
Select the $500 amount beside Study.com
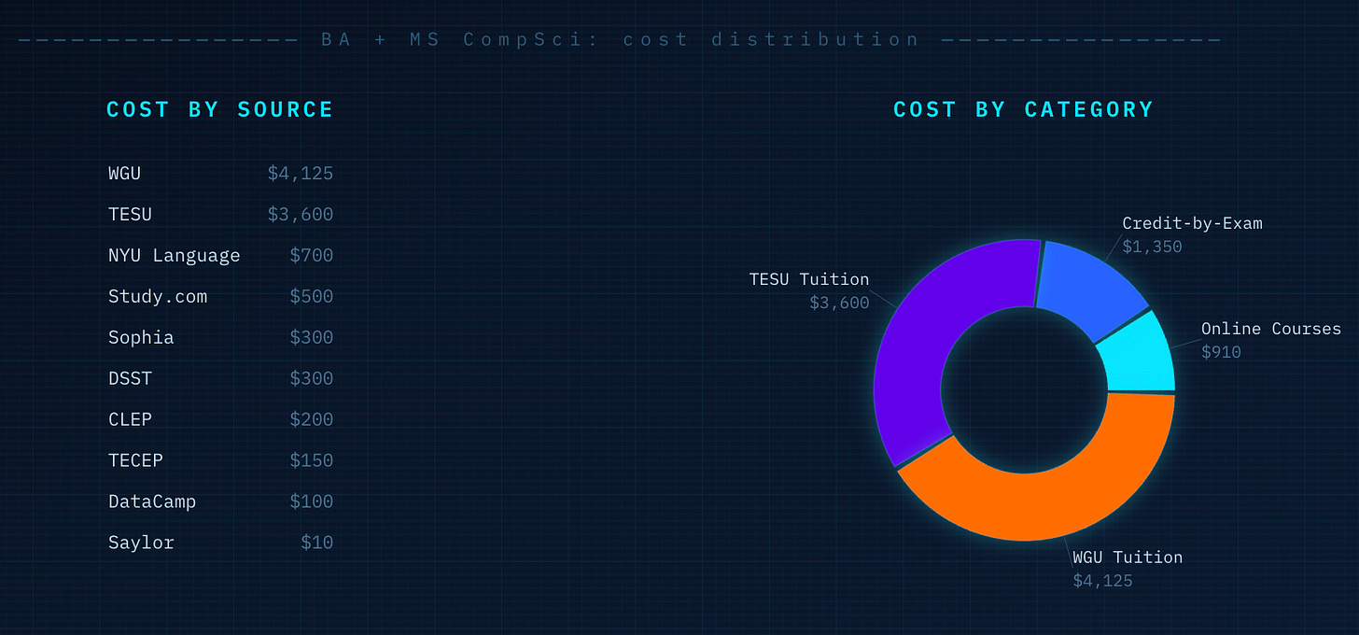pos(312,296)
